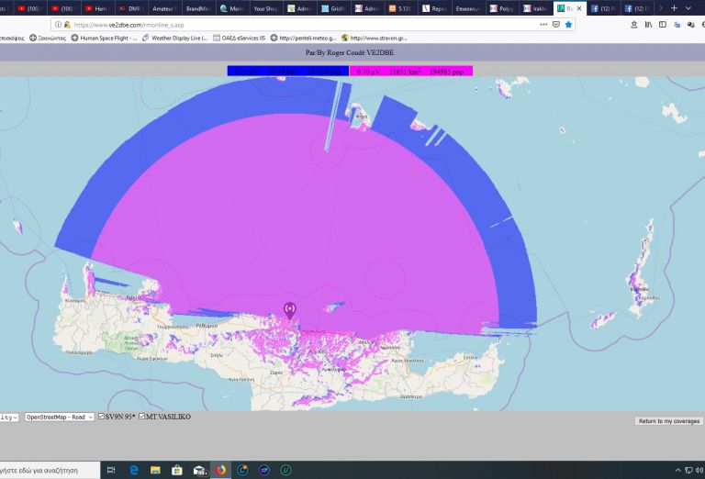Open the OpenStreetMap - Road map type dropdown

click(59, 418)
